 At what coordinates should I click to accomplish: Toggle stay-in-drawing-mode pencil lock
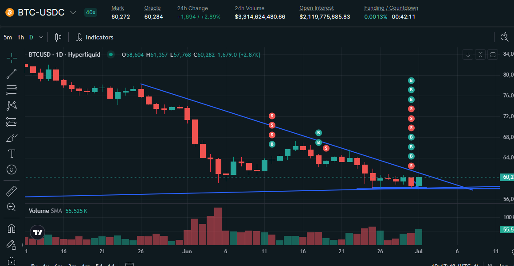point(11,244)
